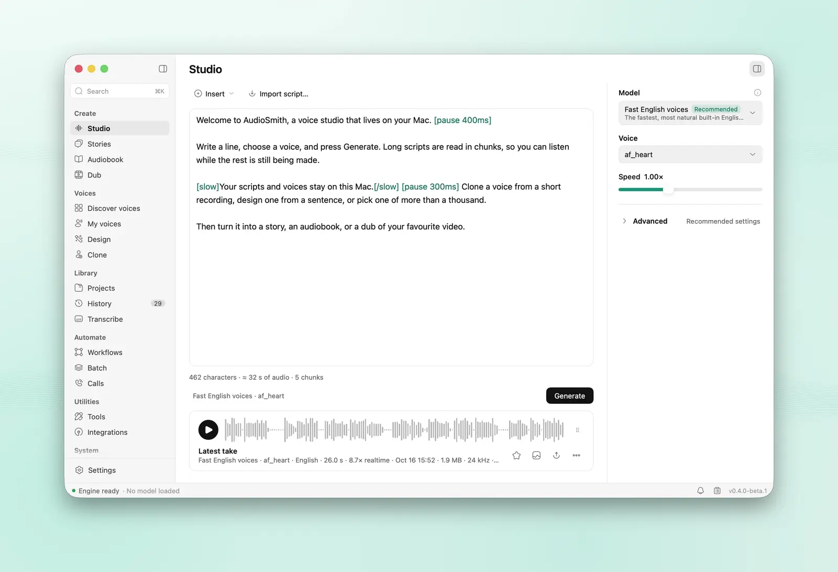Open the Voice dropdown af_heart
Viewport: 838px width, 572px height.
point(690,155)
